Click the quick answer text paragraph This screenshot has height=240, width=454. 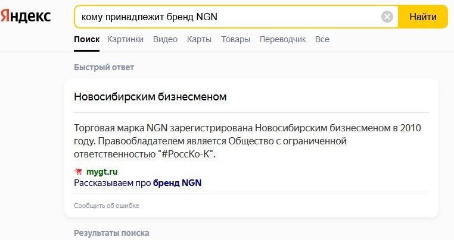coord(247,141)
